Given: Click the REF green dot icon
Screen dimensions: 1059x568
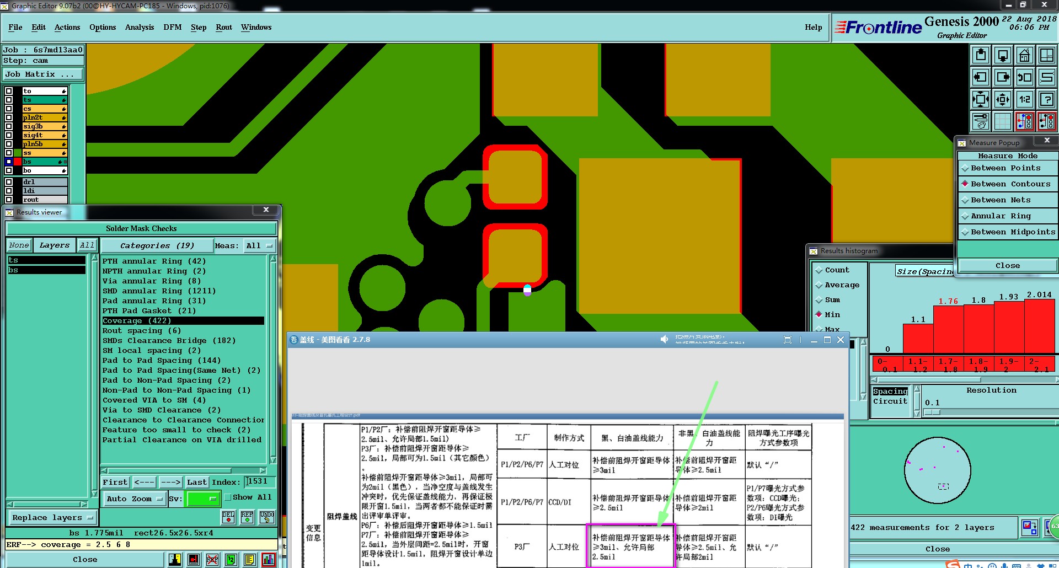Looking at the screenshot, I should click(247, 517).
